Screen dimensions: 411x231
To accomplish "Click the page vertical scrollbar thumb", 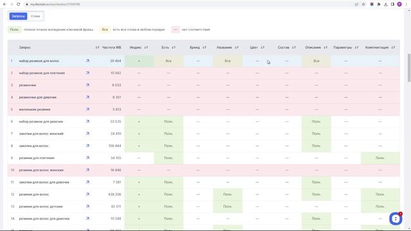I will click(409, 68).
